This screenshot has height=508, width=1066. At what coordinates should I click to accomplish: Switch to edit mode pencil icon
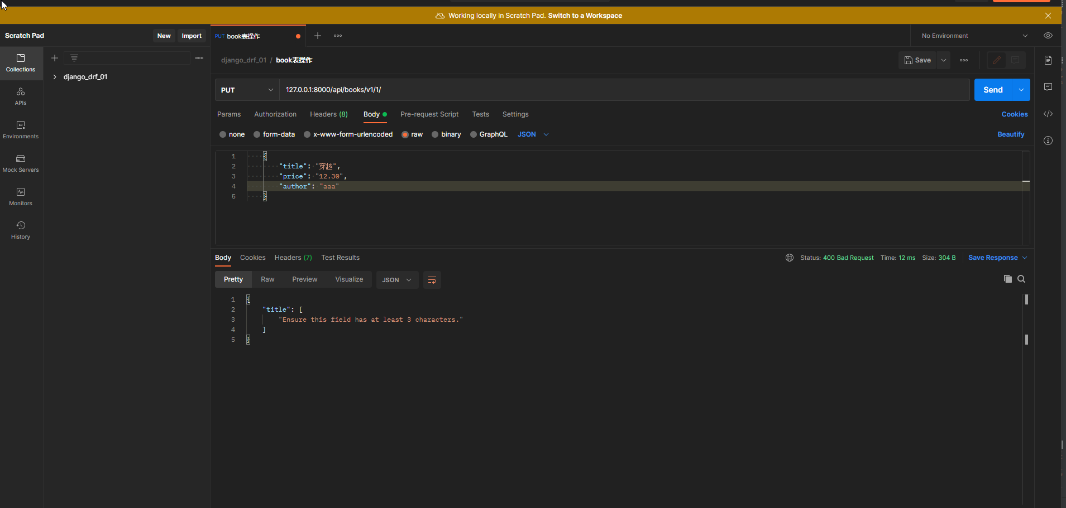coord(997,60)
